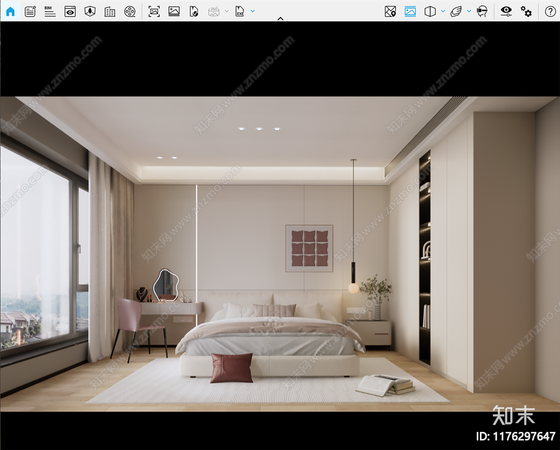
Task: Click the Fly Mode wing icon
Action: click(456, 12)
